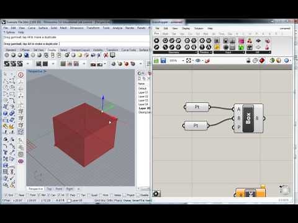298x223 pixels.
Task: Toggle the Near osnap checkbox
Action: [16, 195]
